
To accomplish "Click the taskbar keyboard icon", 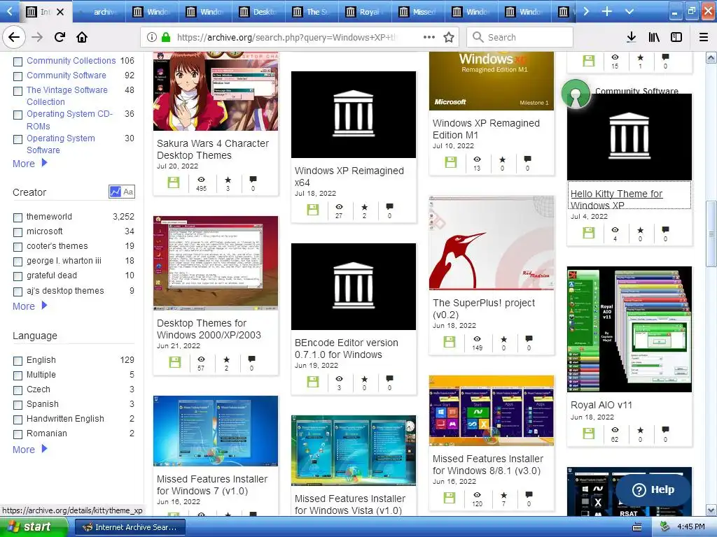I will [637, 527].
